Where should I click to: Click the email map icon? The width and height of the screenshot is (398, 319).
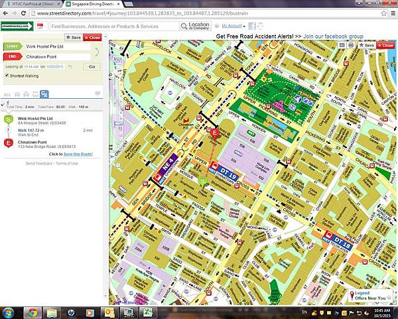tap(342, 45)
